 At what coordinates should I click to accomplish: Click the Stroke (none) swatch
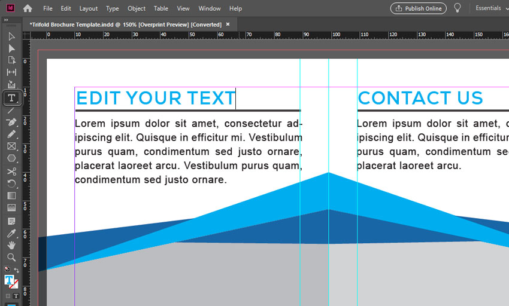click(14, 284)
